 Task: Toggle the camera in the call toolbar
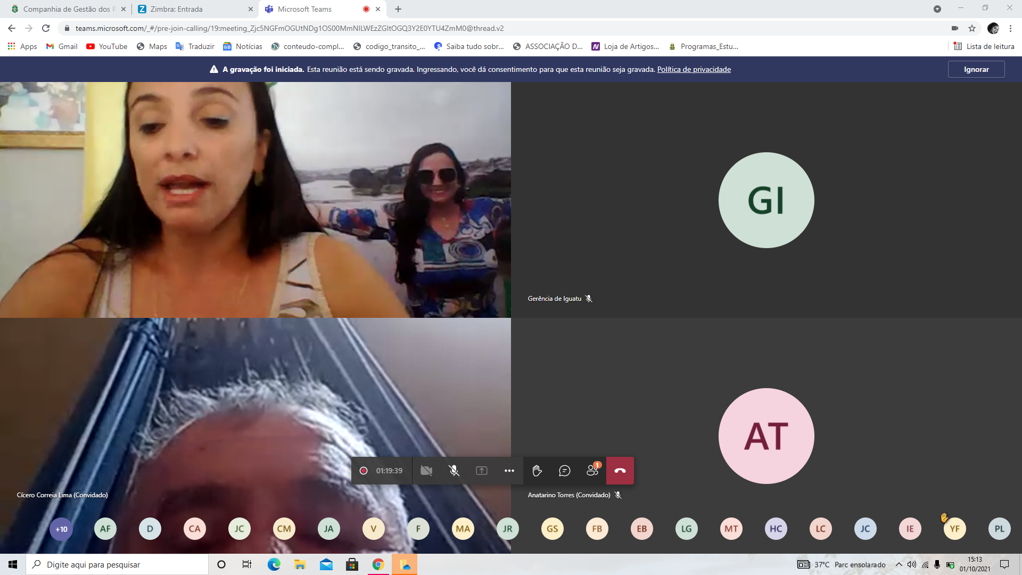click(426, 471)
